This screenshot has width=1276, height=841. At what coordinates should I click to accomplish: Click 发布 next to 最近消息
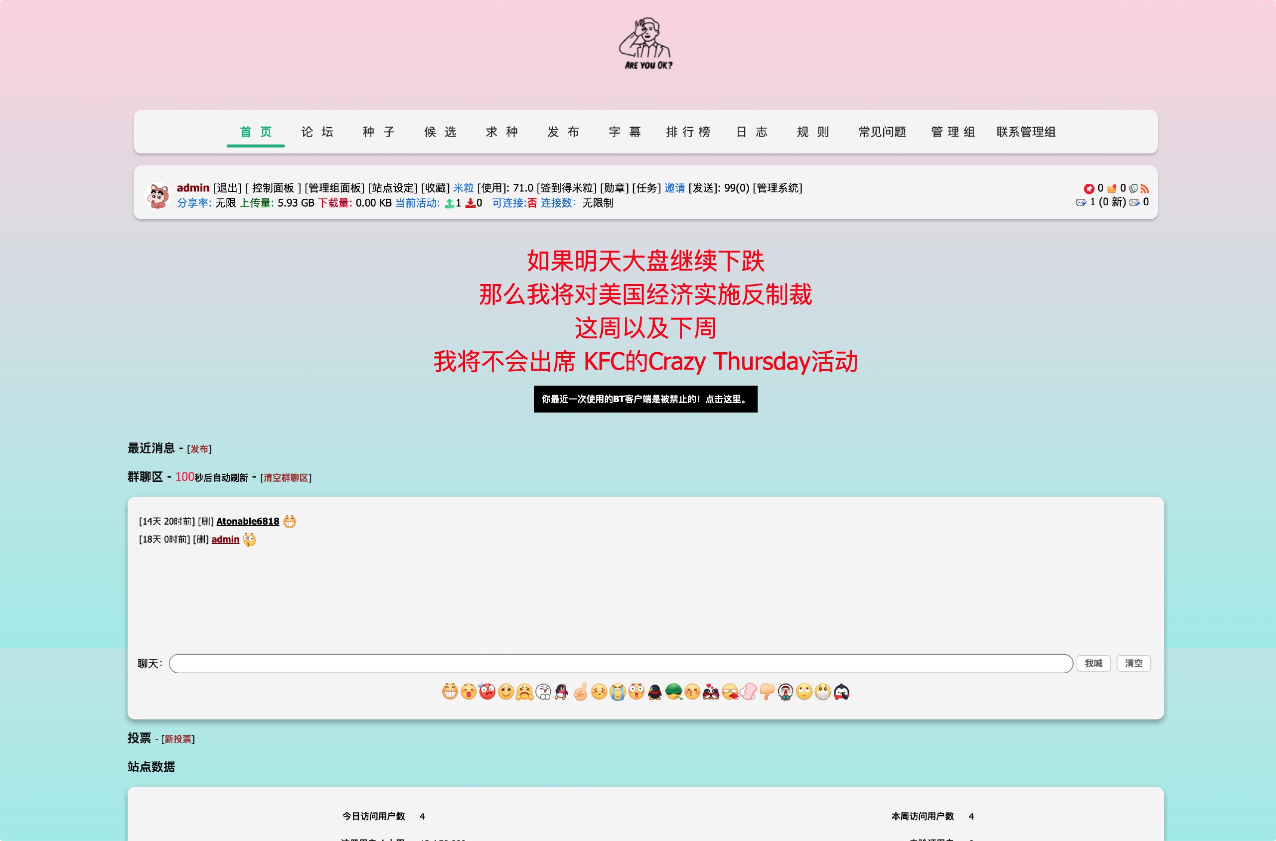pyautogui.click(x=199, y=449)
